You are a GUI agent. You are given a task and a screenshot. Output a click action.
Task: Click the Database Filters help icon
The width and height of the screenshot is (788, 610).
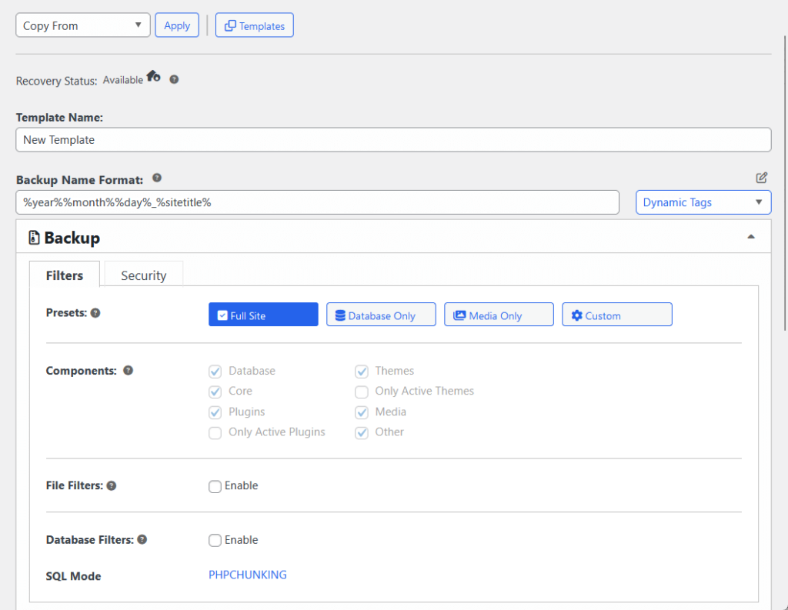click(142, 540)
